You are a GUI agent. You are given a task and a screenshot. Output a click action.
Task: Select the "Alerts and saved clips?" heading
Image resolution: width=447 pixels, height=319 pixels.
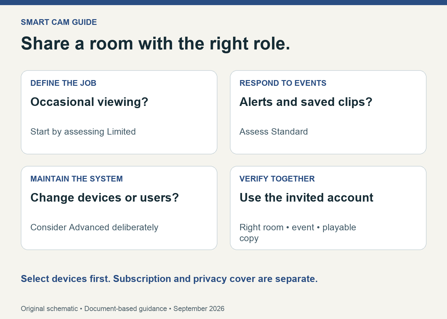tap(306, 102)
